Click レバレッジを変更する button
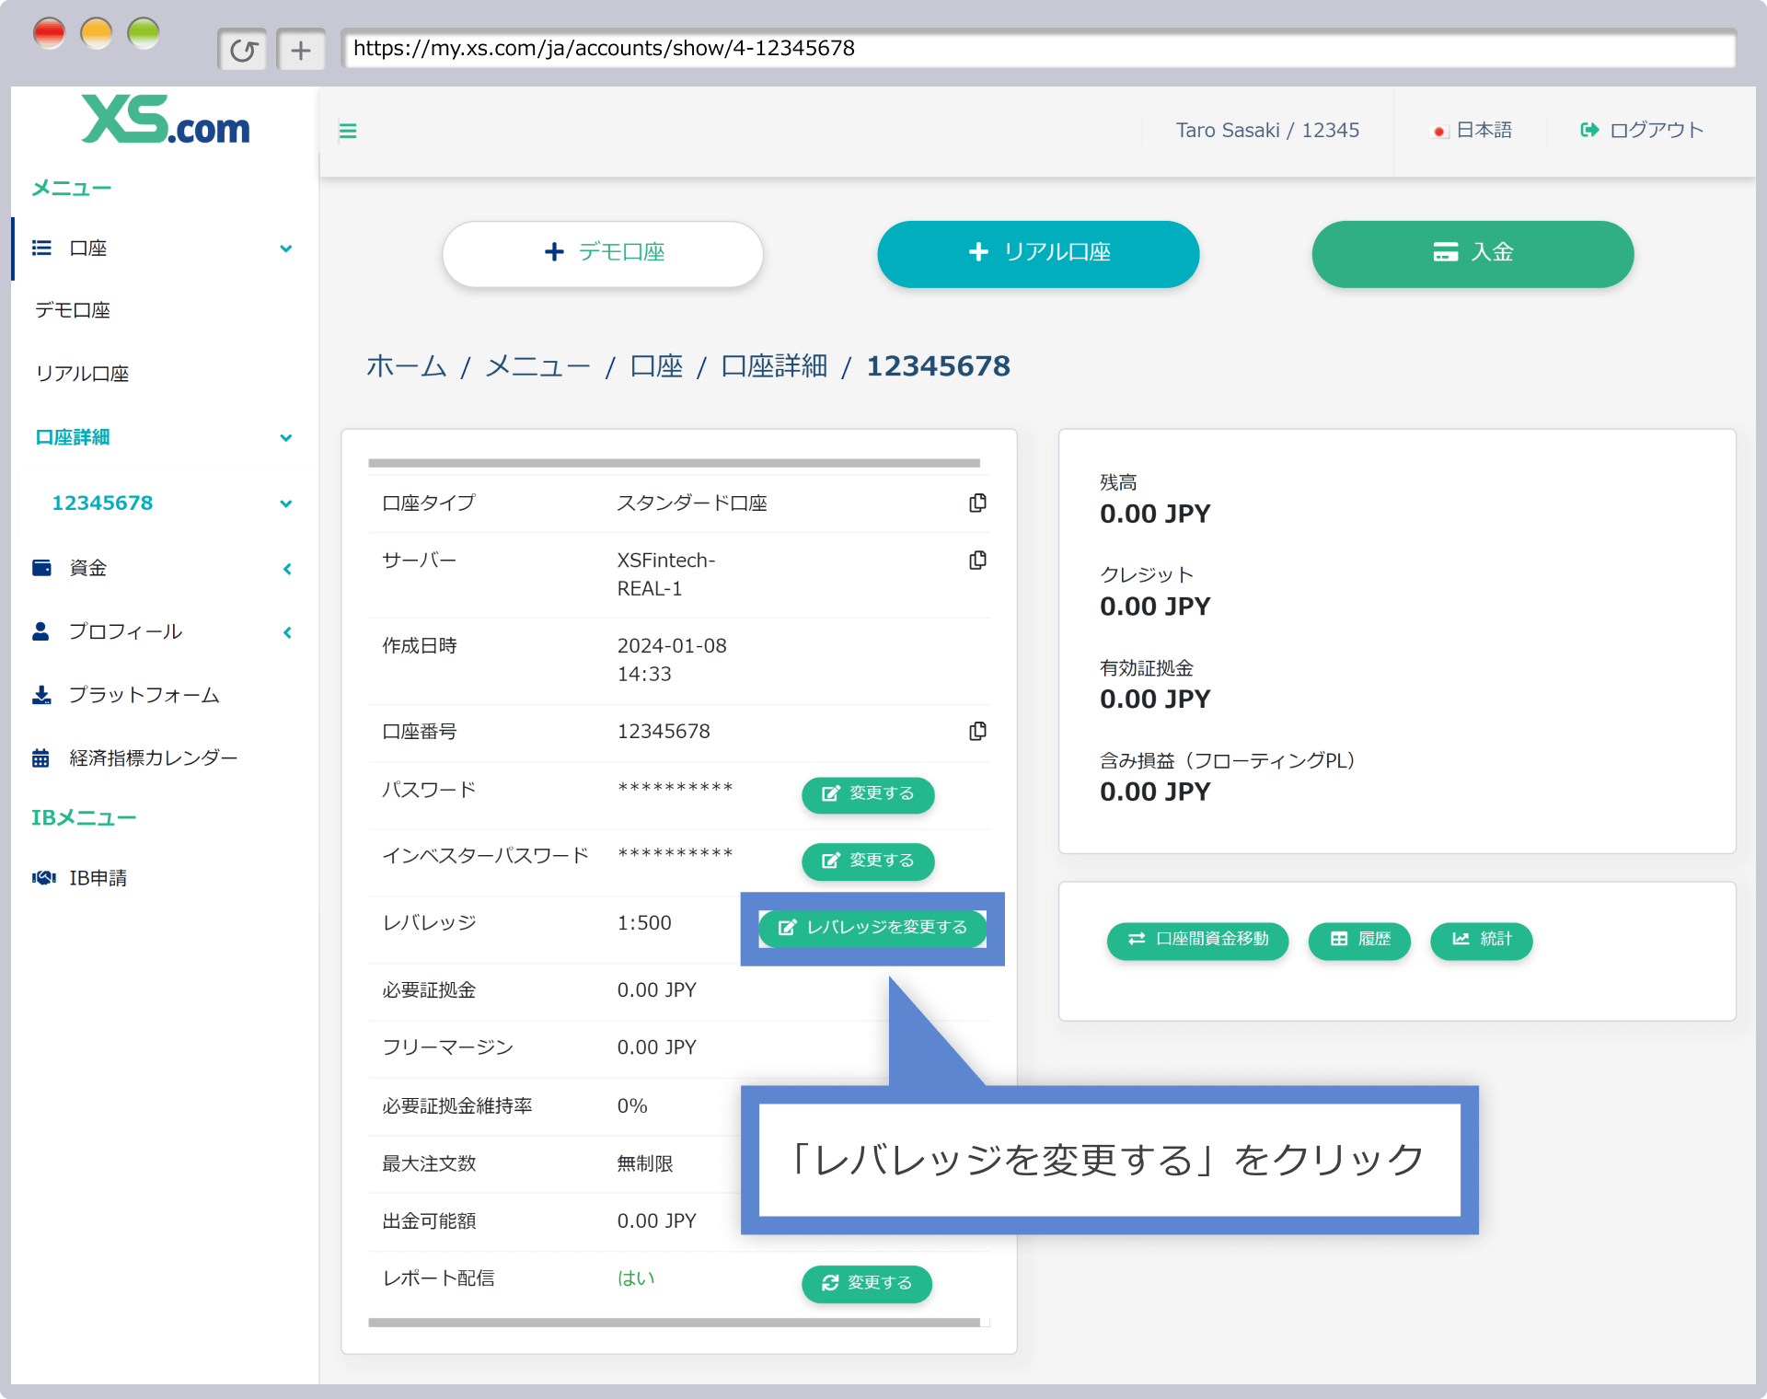Viewport: 1767px width, 1399px height. click(x=872, y=928)
